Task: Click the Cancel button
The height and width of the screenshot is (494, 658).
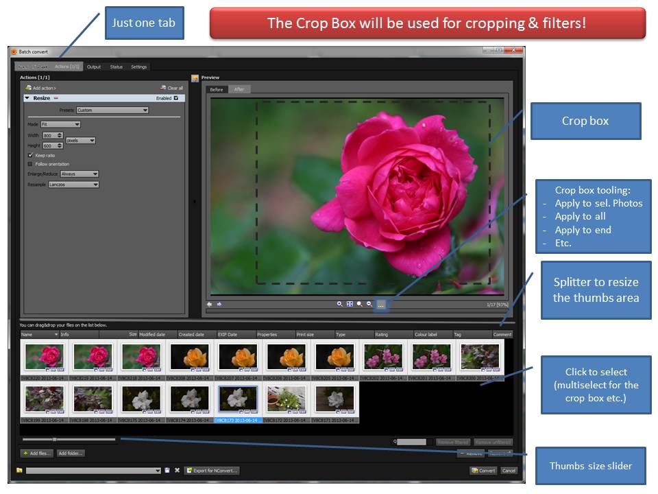Action: pyautogui.click(x=509, y=471)
